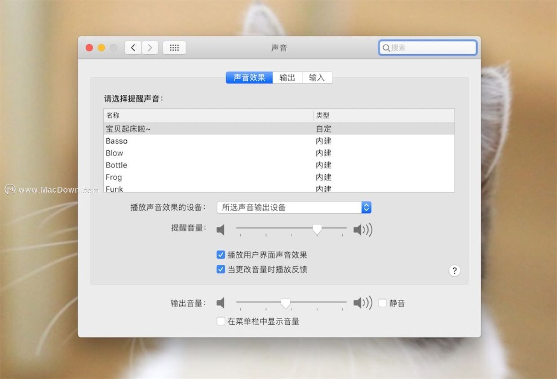Viewport: 557px width, 379px height.
Task: Go forward with the right chevron button
Action: click(x=150, y=48)
